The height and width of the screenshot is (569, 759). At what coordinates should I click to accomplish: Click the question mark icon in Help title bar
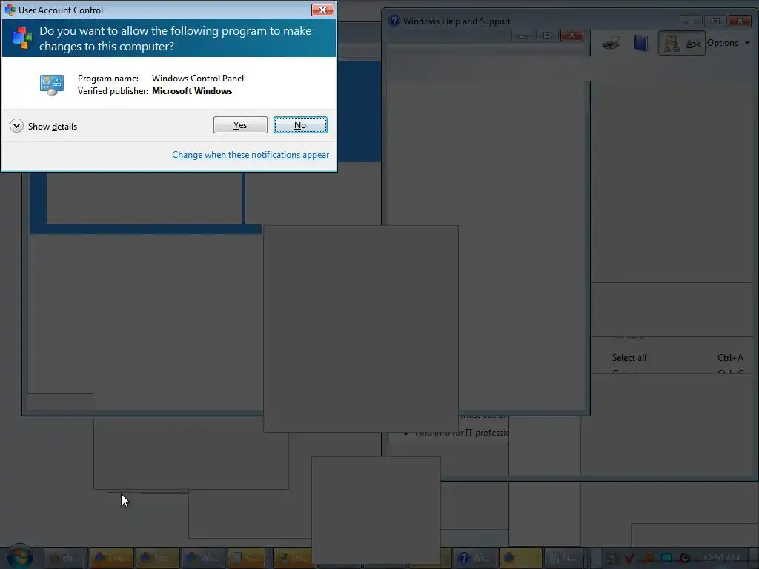point(394,21)
